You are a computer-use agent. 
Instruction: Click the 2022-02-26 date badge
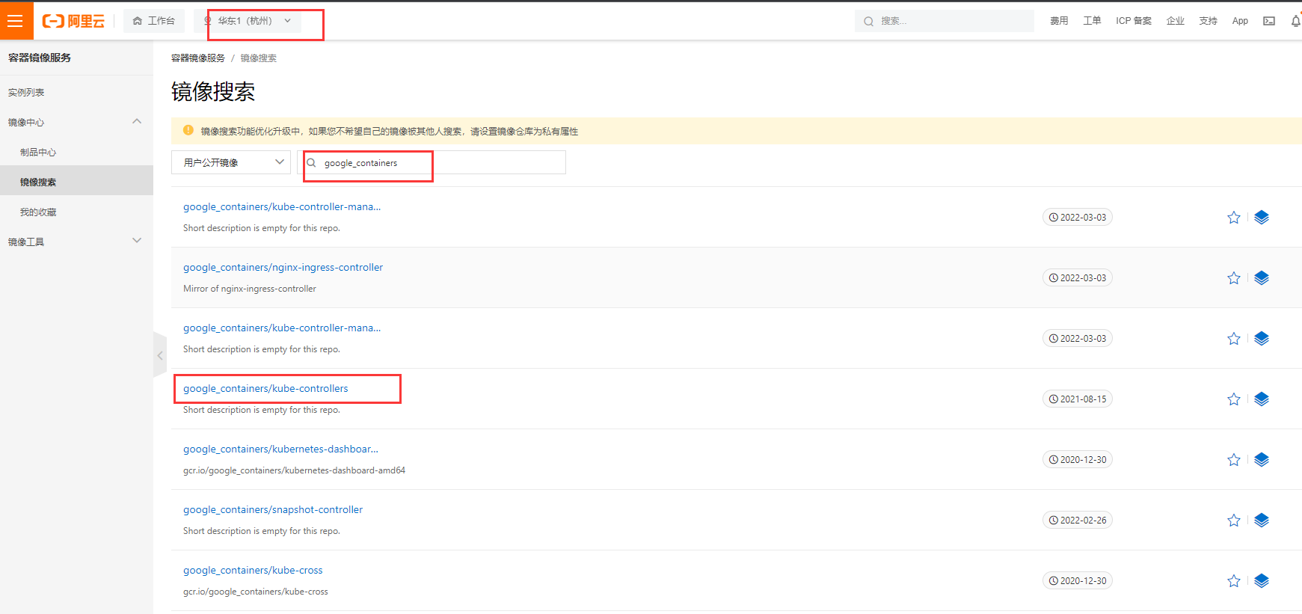point(1078,521)
